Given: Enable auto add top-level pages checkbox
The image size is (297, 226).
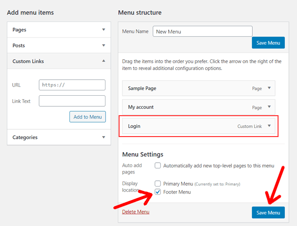Looking at the screenshot, I should pos(158,166).
